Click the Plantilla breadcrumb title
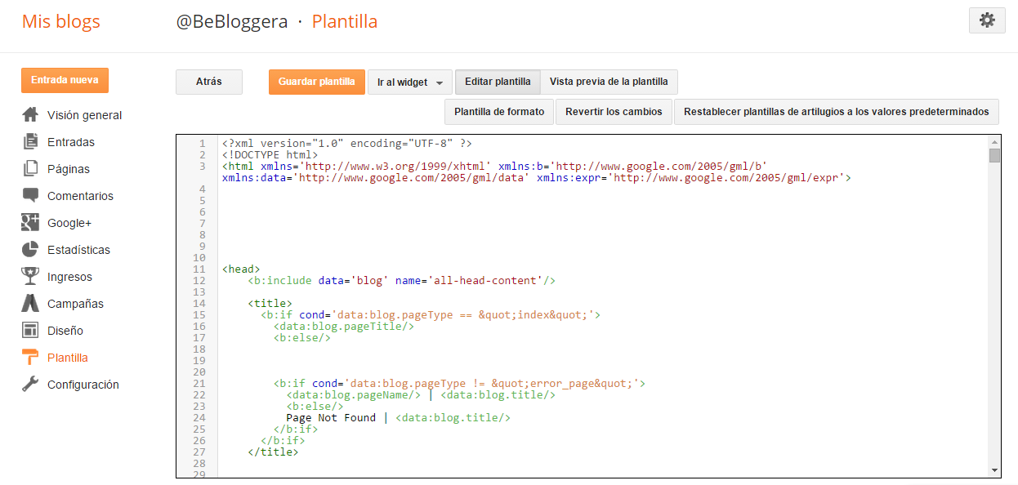Image resolution: width=1018 pixels, height=485 pixels. (x=345, y=21)
